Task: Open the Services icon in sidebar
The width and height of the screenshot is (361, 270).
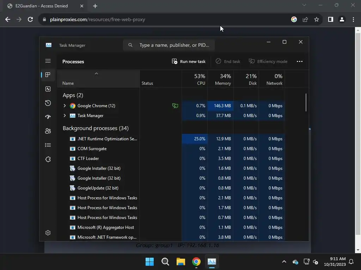Action: 48,159
